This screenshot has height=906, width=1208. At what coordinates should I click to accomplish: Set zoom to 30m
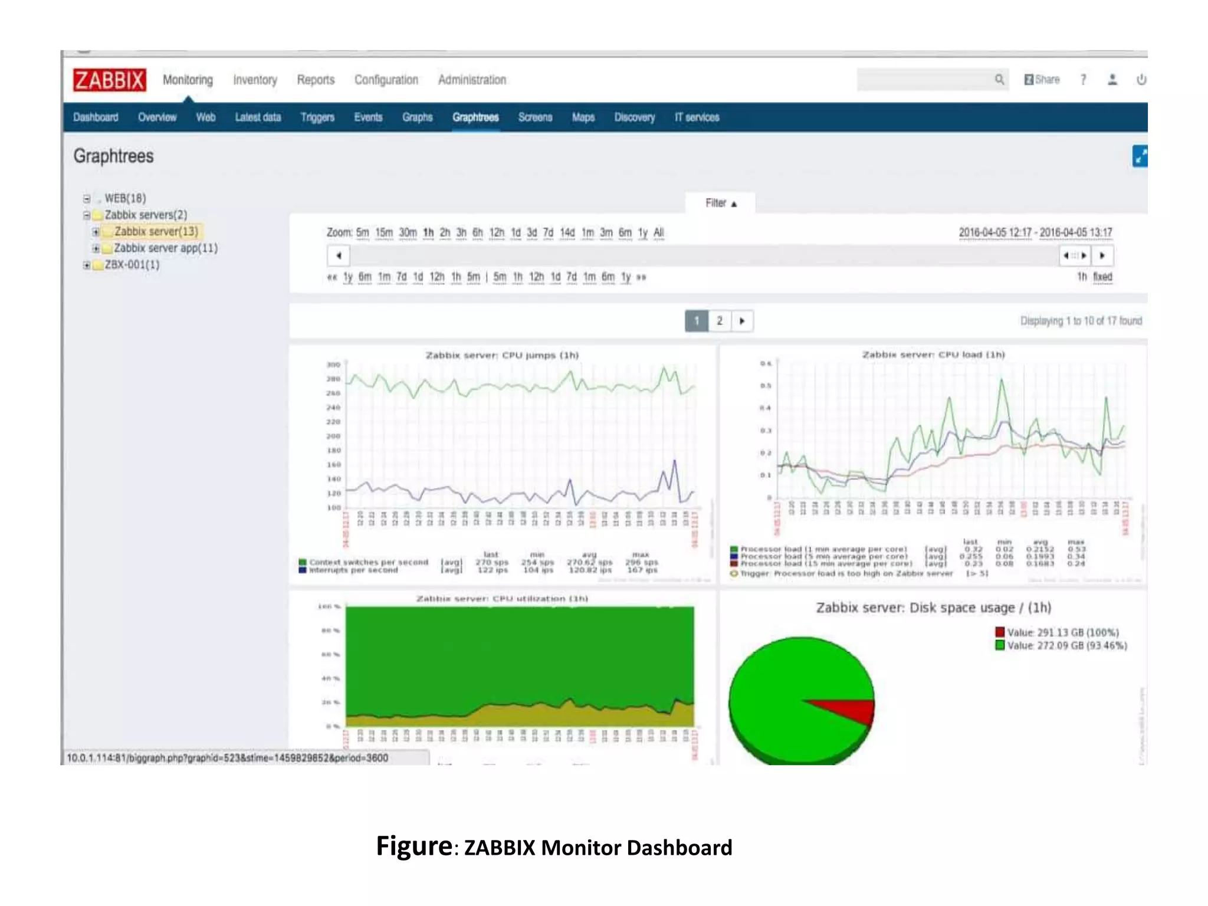click(408, 233)
